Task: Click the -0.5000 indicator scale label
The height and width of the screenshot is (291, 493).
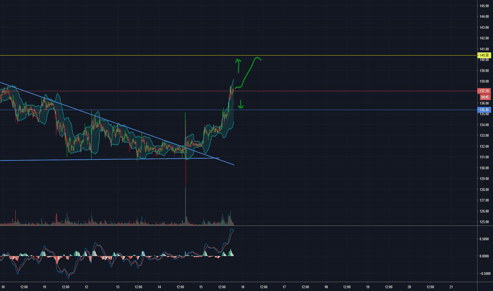Action: tap(484, 274)
